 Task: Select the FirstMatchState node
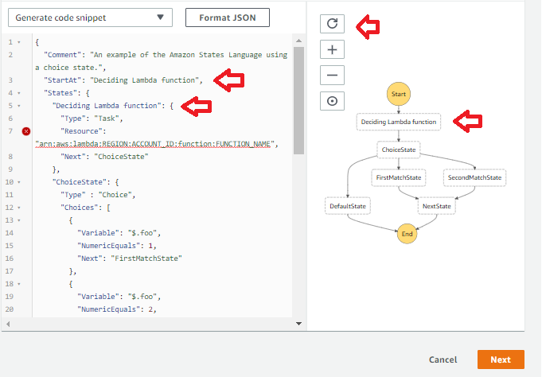[399, 177]
